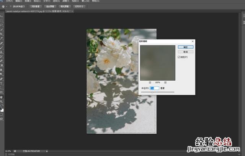
Task: Select the Rectangle shape tool
Action: pos(1,92)
